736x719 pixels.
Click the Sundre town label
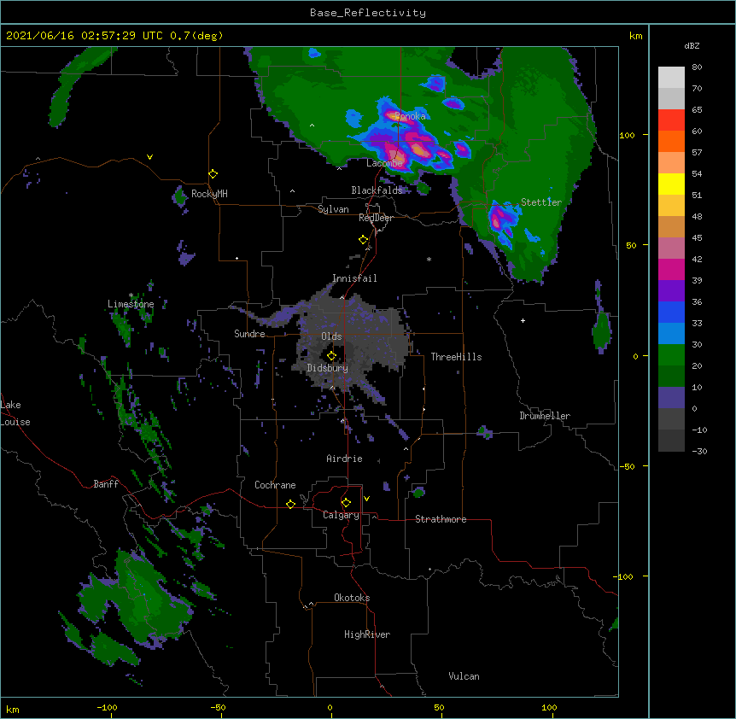point(249,334)
